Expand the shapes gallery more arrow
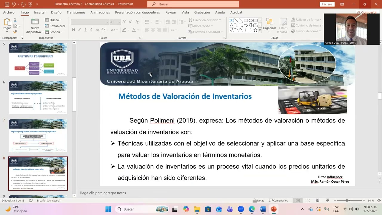Screen dimensions: 382x215 (x=260, y=30)
